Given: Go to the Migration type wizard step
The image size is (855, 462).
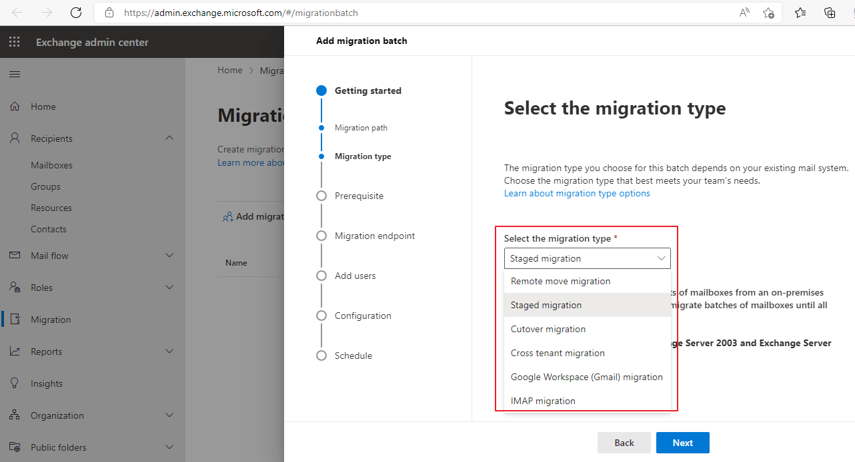Looking at the screenshot, I should 363,156.
